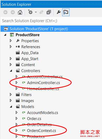Screen dimensions: 102x139
Task: Click the Forward navigation arrow icon
Action: point(13,12)
